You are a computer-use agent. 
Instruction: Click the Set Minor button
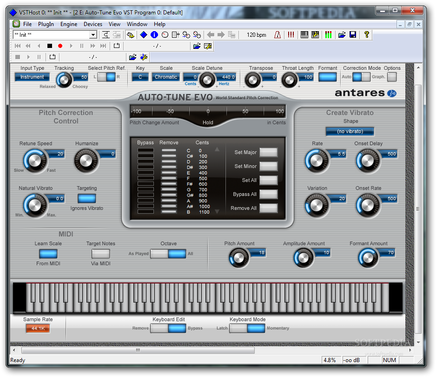click(268, 166)
